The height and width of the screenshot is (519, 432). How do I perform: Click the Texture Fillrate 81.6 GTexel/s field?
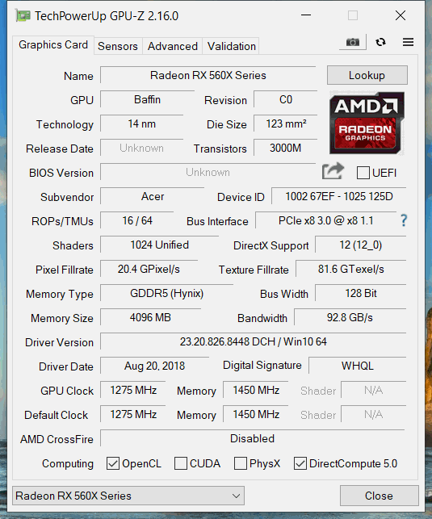coord(351,269)
